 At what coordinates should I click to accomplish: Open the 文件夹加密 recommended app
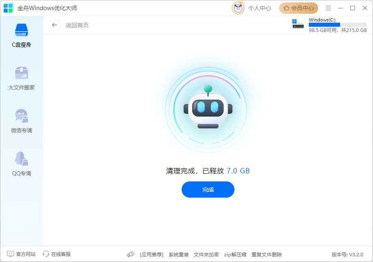click(x=206, y=255)
